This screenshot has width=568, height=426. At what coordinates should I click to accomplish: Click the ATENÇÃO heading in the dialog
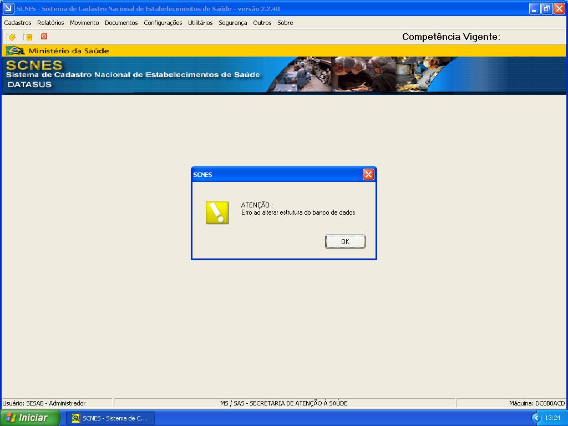pyautogui.click(x=257, y=205)
